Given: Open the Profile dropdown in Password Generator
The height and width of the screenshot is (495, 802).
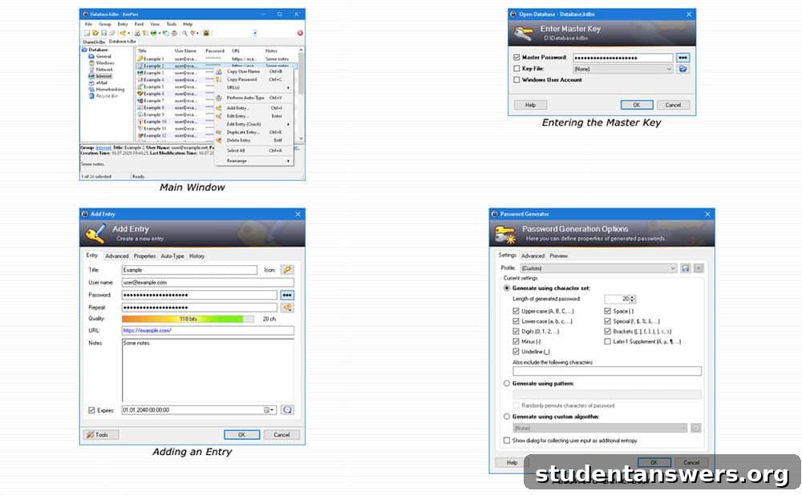Looking at the screenshot, I should [673, 268].
